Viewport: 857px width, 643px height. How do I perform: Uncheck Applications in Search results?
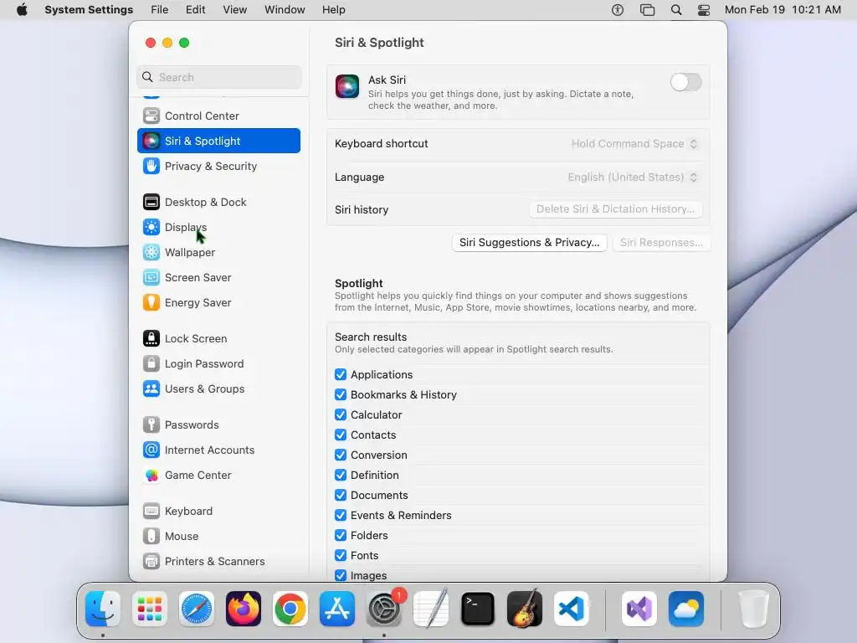[341, 374]
